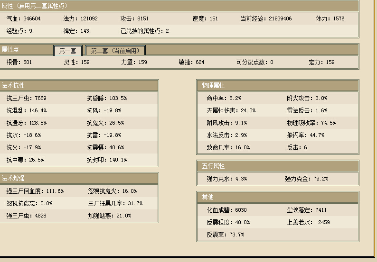
Task: Select the 第二套 (当前启用) tab
Action: coord(115,51)
